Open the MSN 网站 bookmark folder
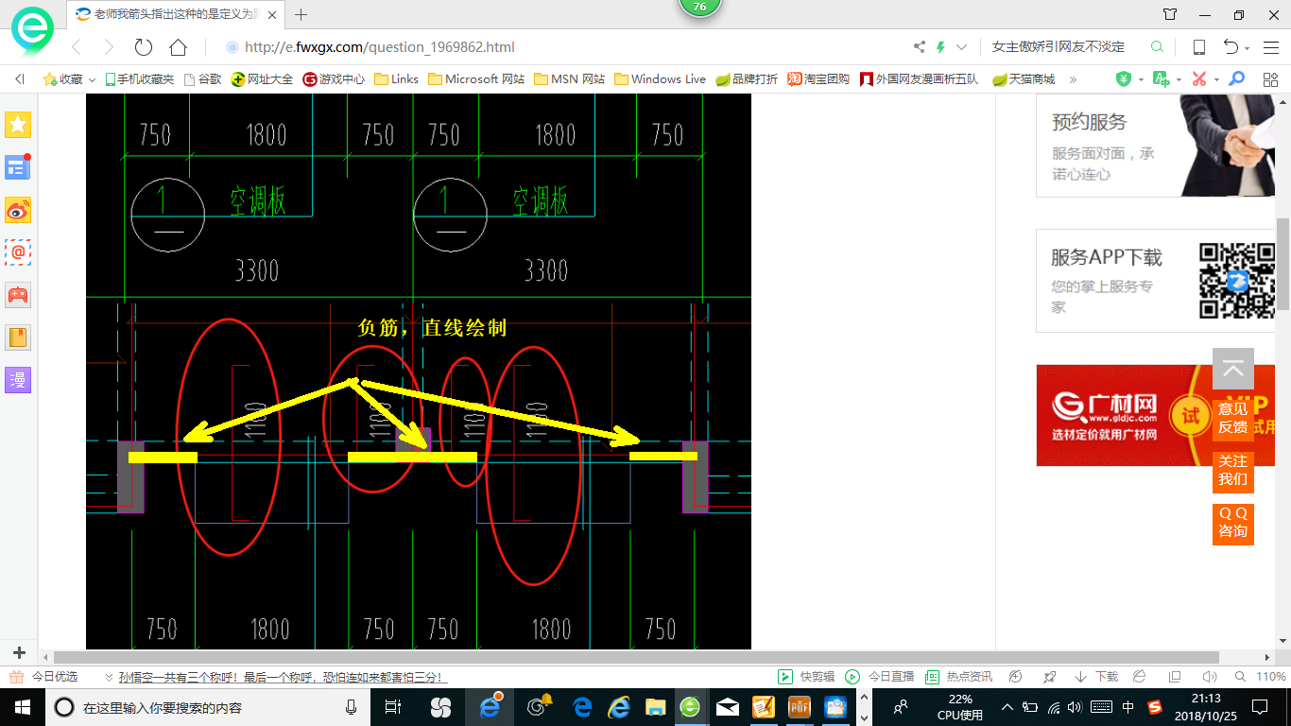Image resolution: width=1291 pixels, height=726 pixels. tap(569, 79)
